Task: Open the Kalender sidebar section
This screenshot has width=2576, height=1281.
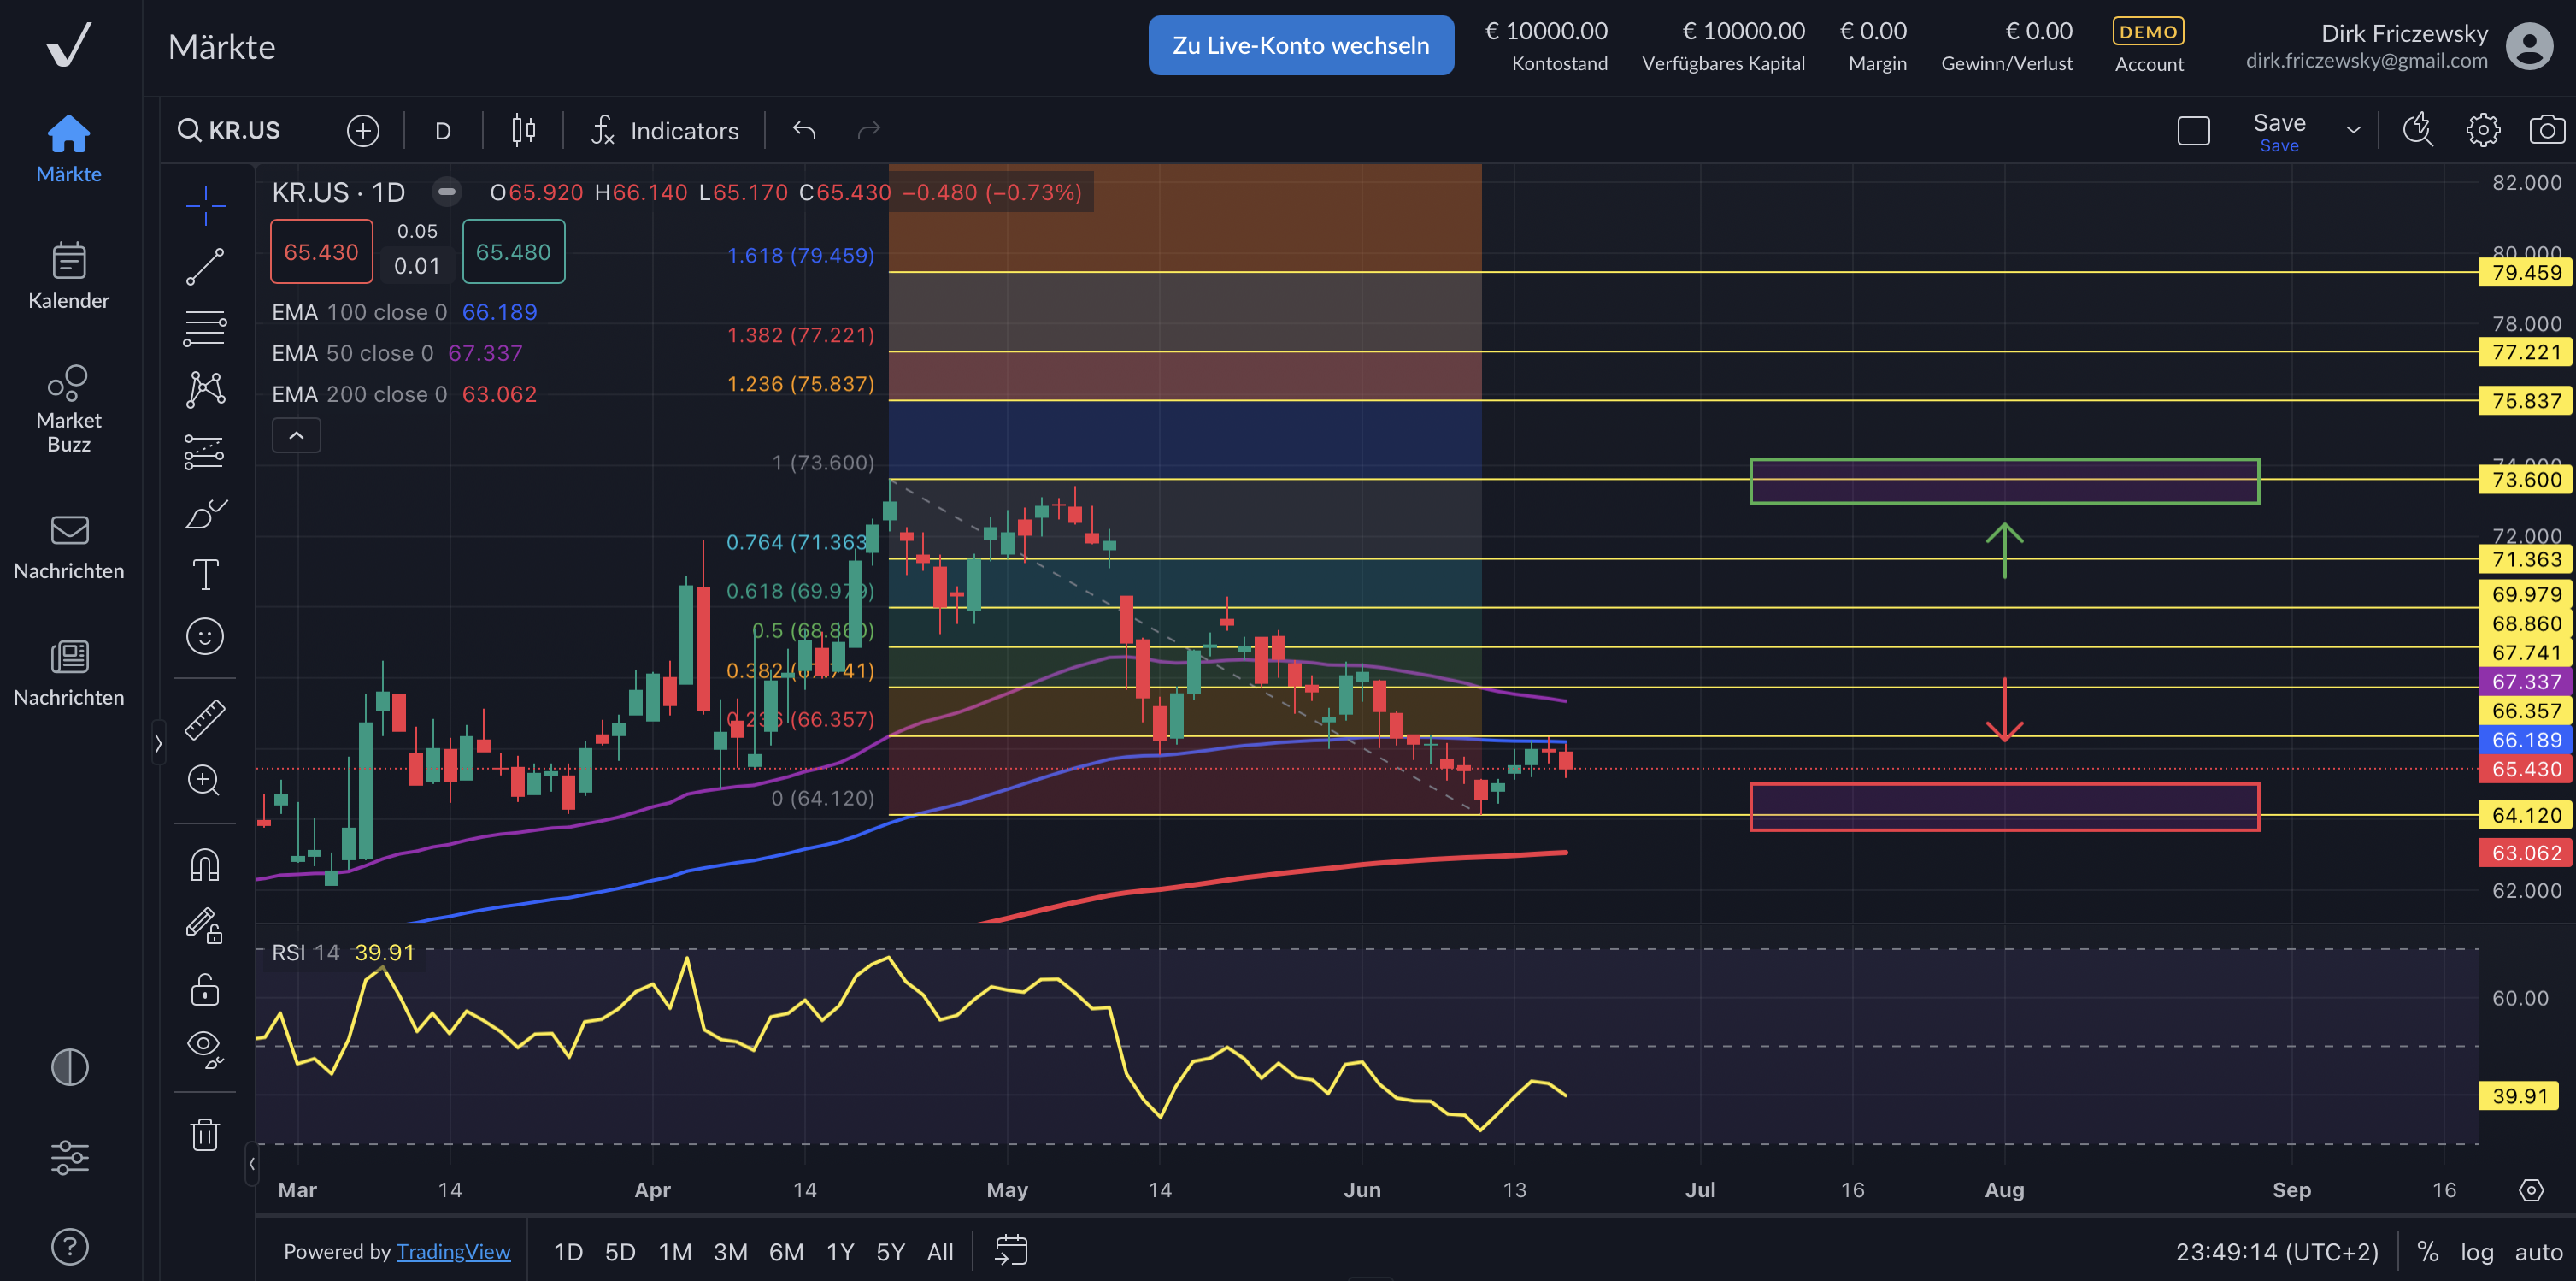Action: (x=69, y=276)
